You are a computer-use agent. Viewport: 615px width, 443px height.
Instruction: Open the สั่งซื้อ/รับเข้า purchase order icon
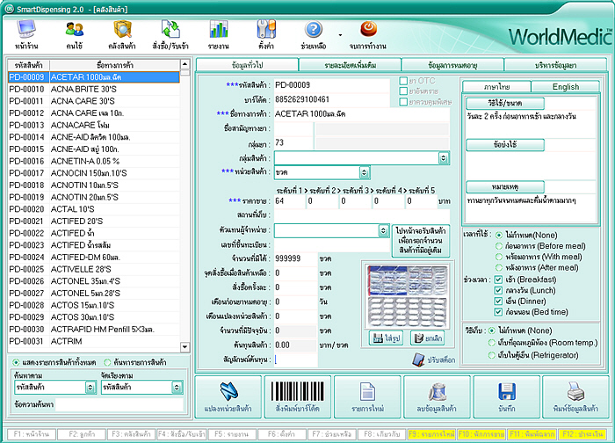pyautogui.click(x=170, y=30)
